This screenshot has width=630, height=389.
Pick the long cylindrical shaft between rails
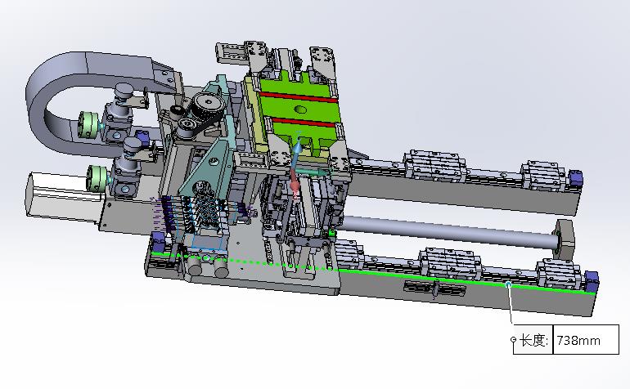(x=448, y=231)
